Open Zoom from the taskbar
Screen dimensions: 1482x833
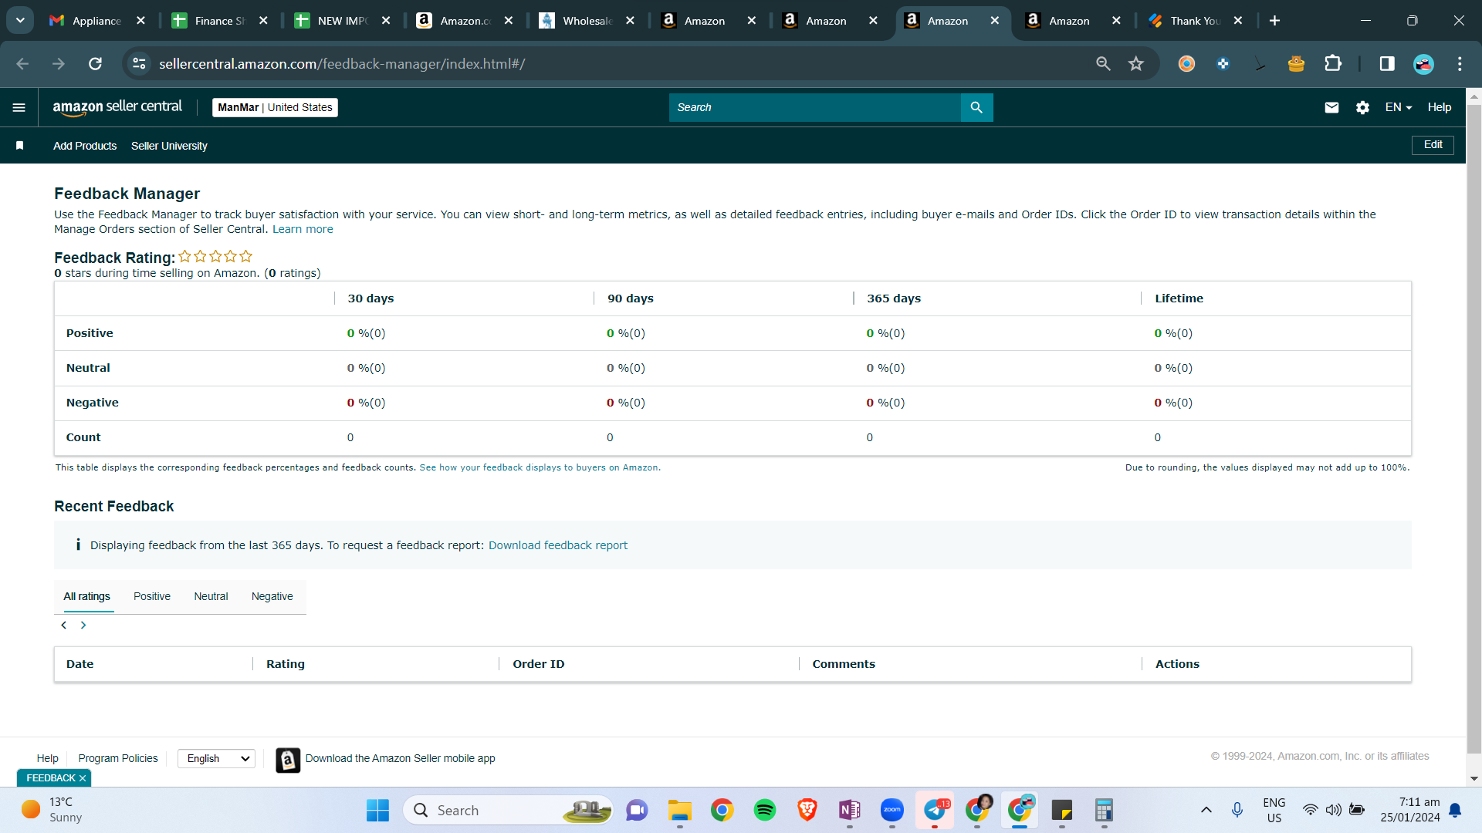(892, 810)
